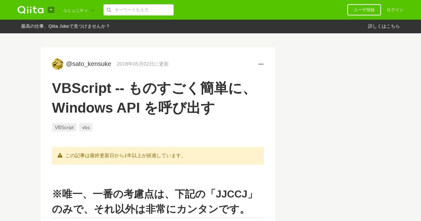Image resolution: width=421 pixels, height=221 pixels.
Task: Click the ユーザ登録 button
Action: [364, 10]
